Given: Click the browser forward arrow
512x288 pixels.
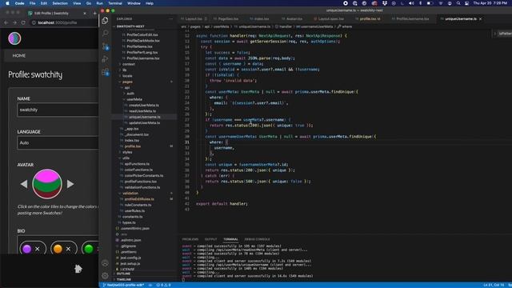Looking at the screenshot, I should click(14, 23).
